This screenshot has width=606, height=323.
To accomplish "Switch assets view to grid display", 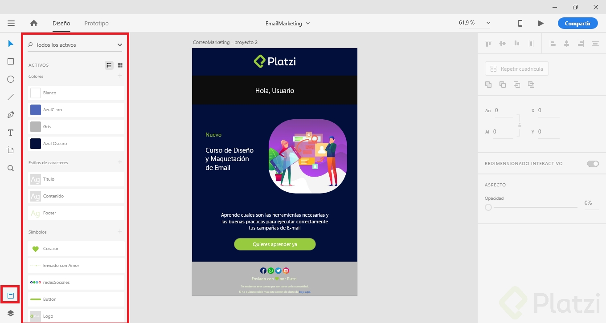I will point(120,65).
